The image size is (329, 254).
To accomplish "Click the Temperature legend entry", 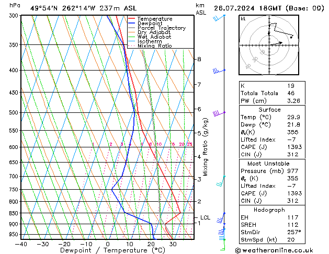I will (155, 19).
